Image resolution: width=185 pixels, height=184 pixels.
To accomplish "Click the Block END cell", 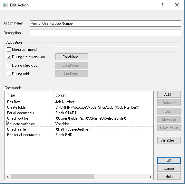I will 64,135.
